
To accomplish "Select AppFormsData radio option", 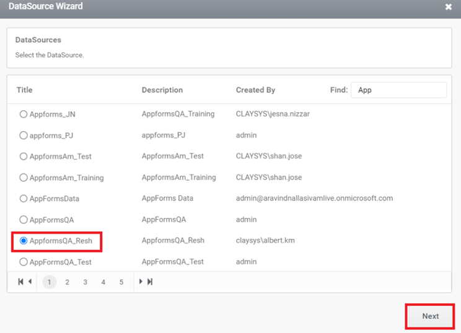I will click(23, 199).
